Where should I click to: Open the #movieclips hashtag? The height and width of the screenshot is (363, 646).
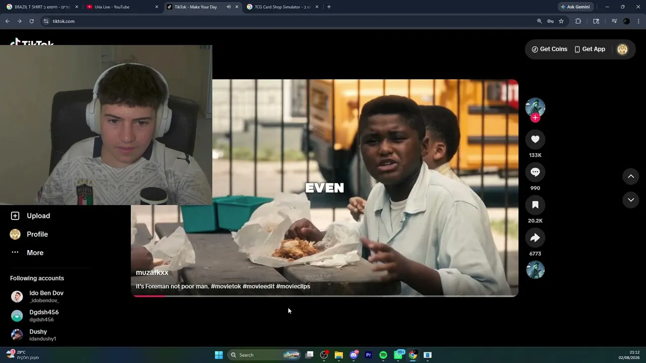293,286
